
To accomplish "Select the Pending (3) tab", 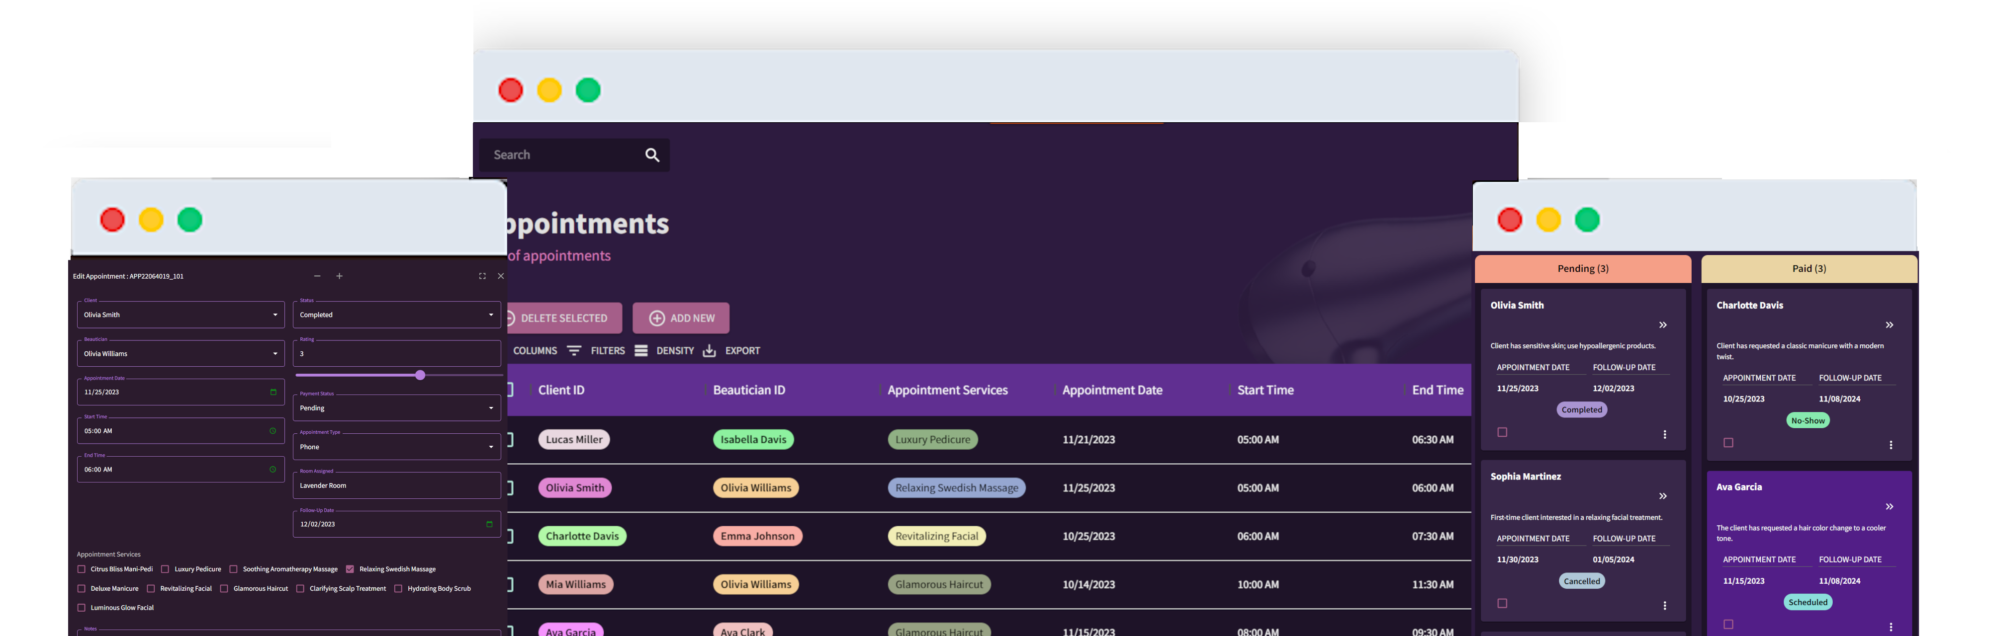I will [x=1582, y=269].
